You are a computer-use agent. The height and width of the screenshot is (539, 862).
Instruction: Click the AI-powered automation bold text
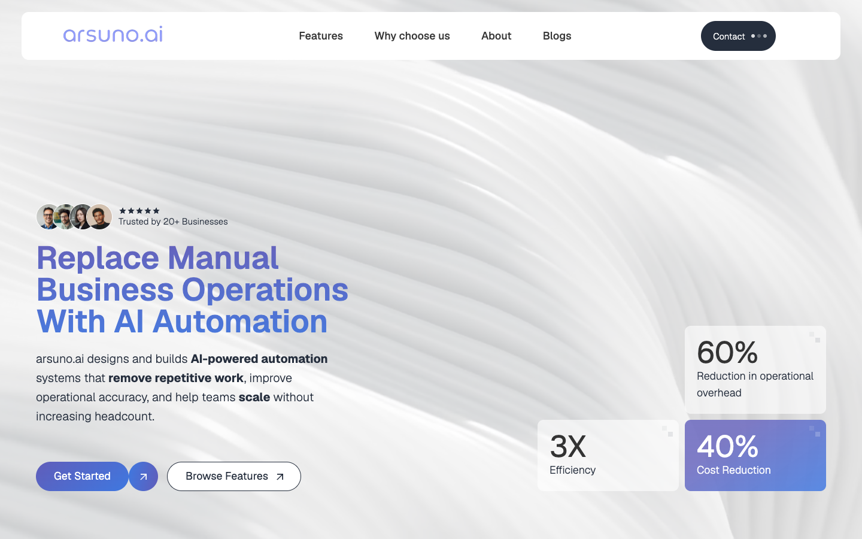pos(259,359)
